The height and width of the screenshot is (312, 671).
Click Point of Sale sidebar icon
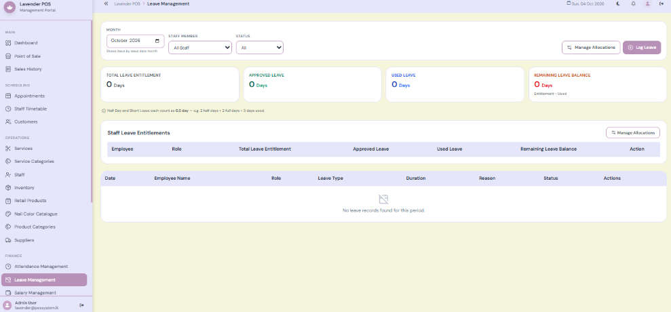pyautogui.click(x=7, y=56)
